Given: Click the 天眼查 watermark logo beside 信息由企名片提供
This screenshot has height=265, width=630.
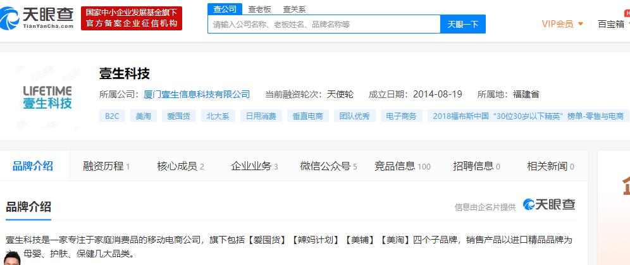Looking at the screenshot, I should (548, 205).
